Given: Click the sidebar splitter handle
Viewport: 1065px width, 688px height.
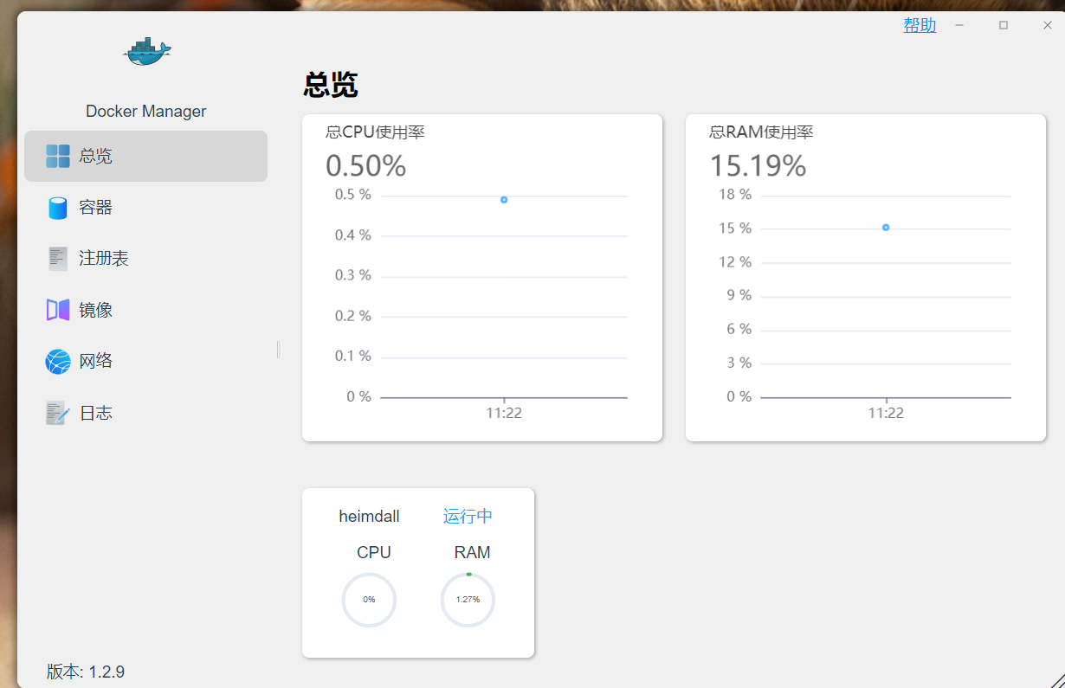Looking at the screenshot, I should (x=279, y=350).
